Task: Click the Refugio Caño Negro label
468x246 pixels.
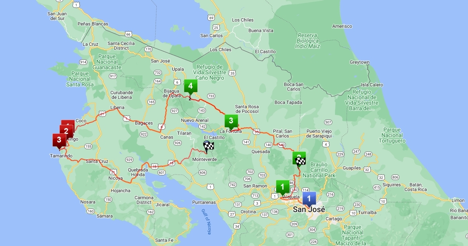Action: point(209,73)
